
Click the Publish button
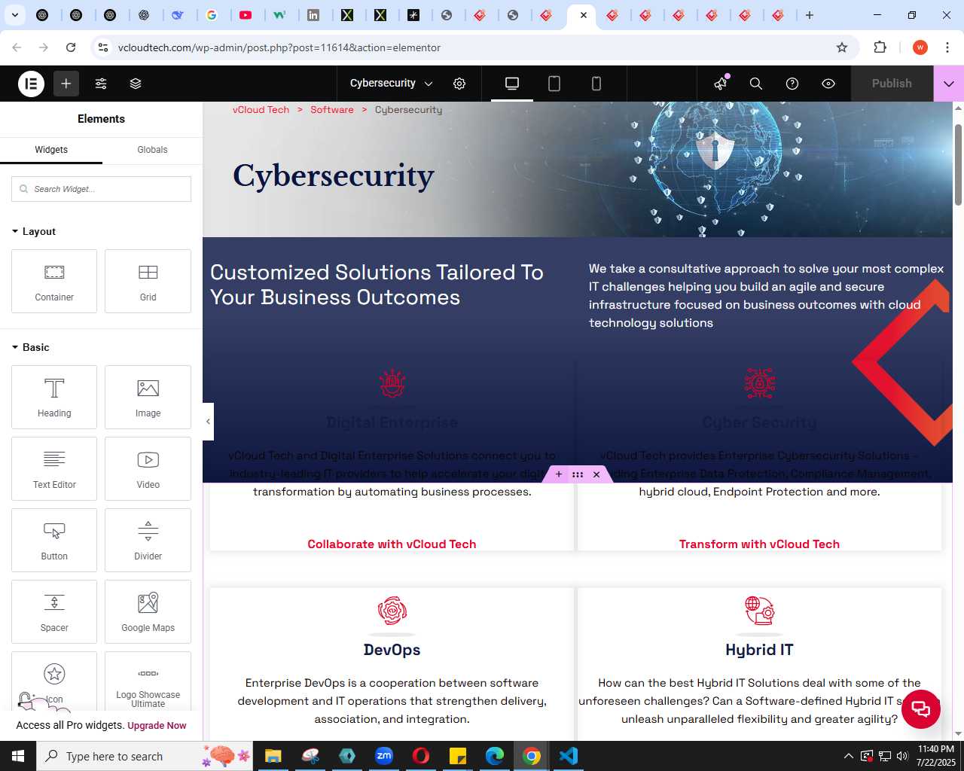(892, 84)
